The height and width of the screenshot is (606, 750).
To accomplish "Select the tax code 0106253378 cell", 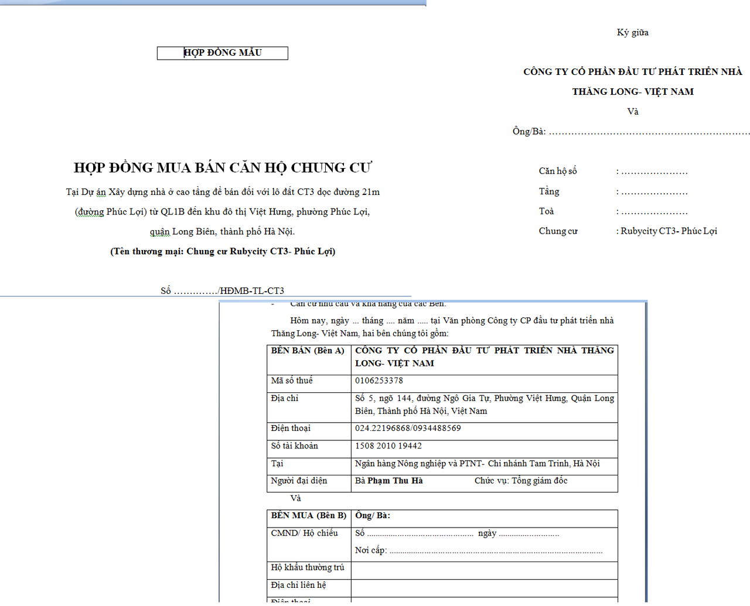I will (379, 381).
